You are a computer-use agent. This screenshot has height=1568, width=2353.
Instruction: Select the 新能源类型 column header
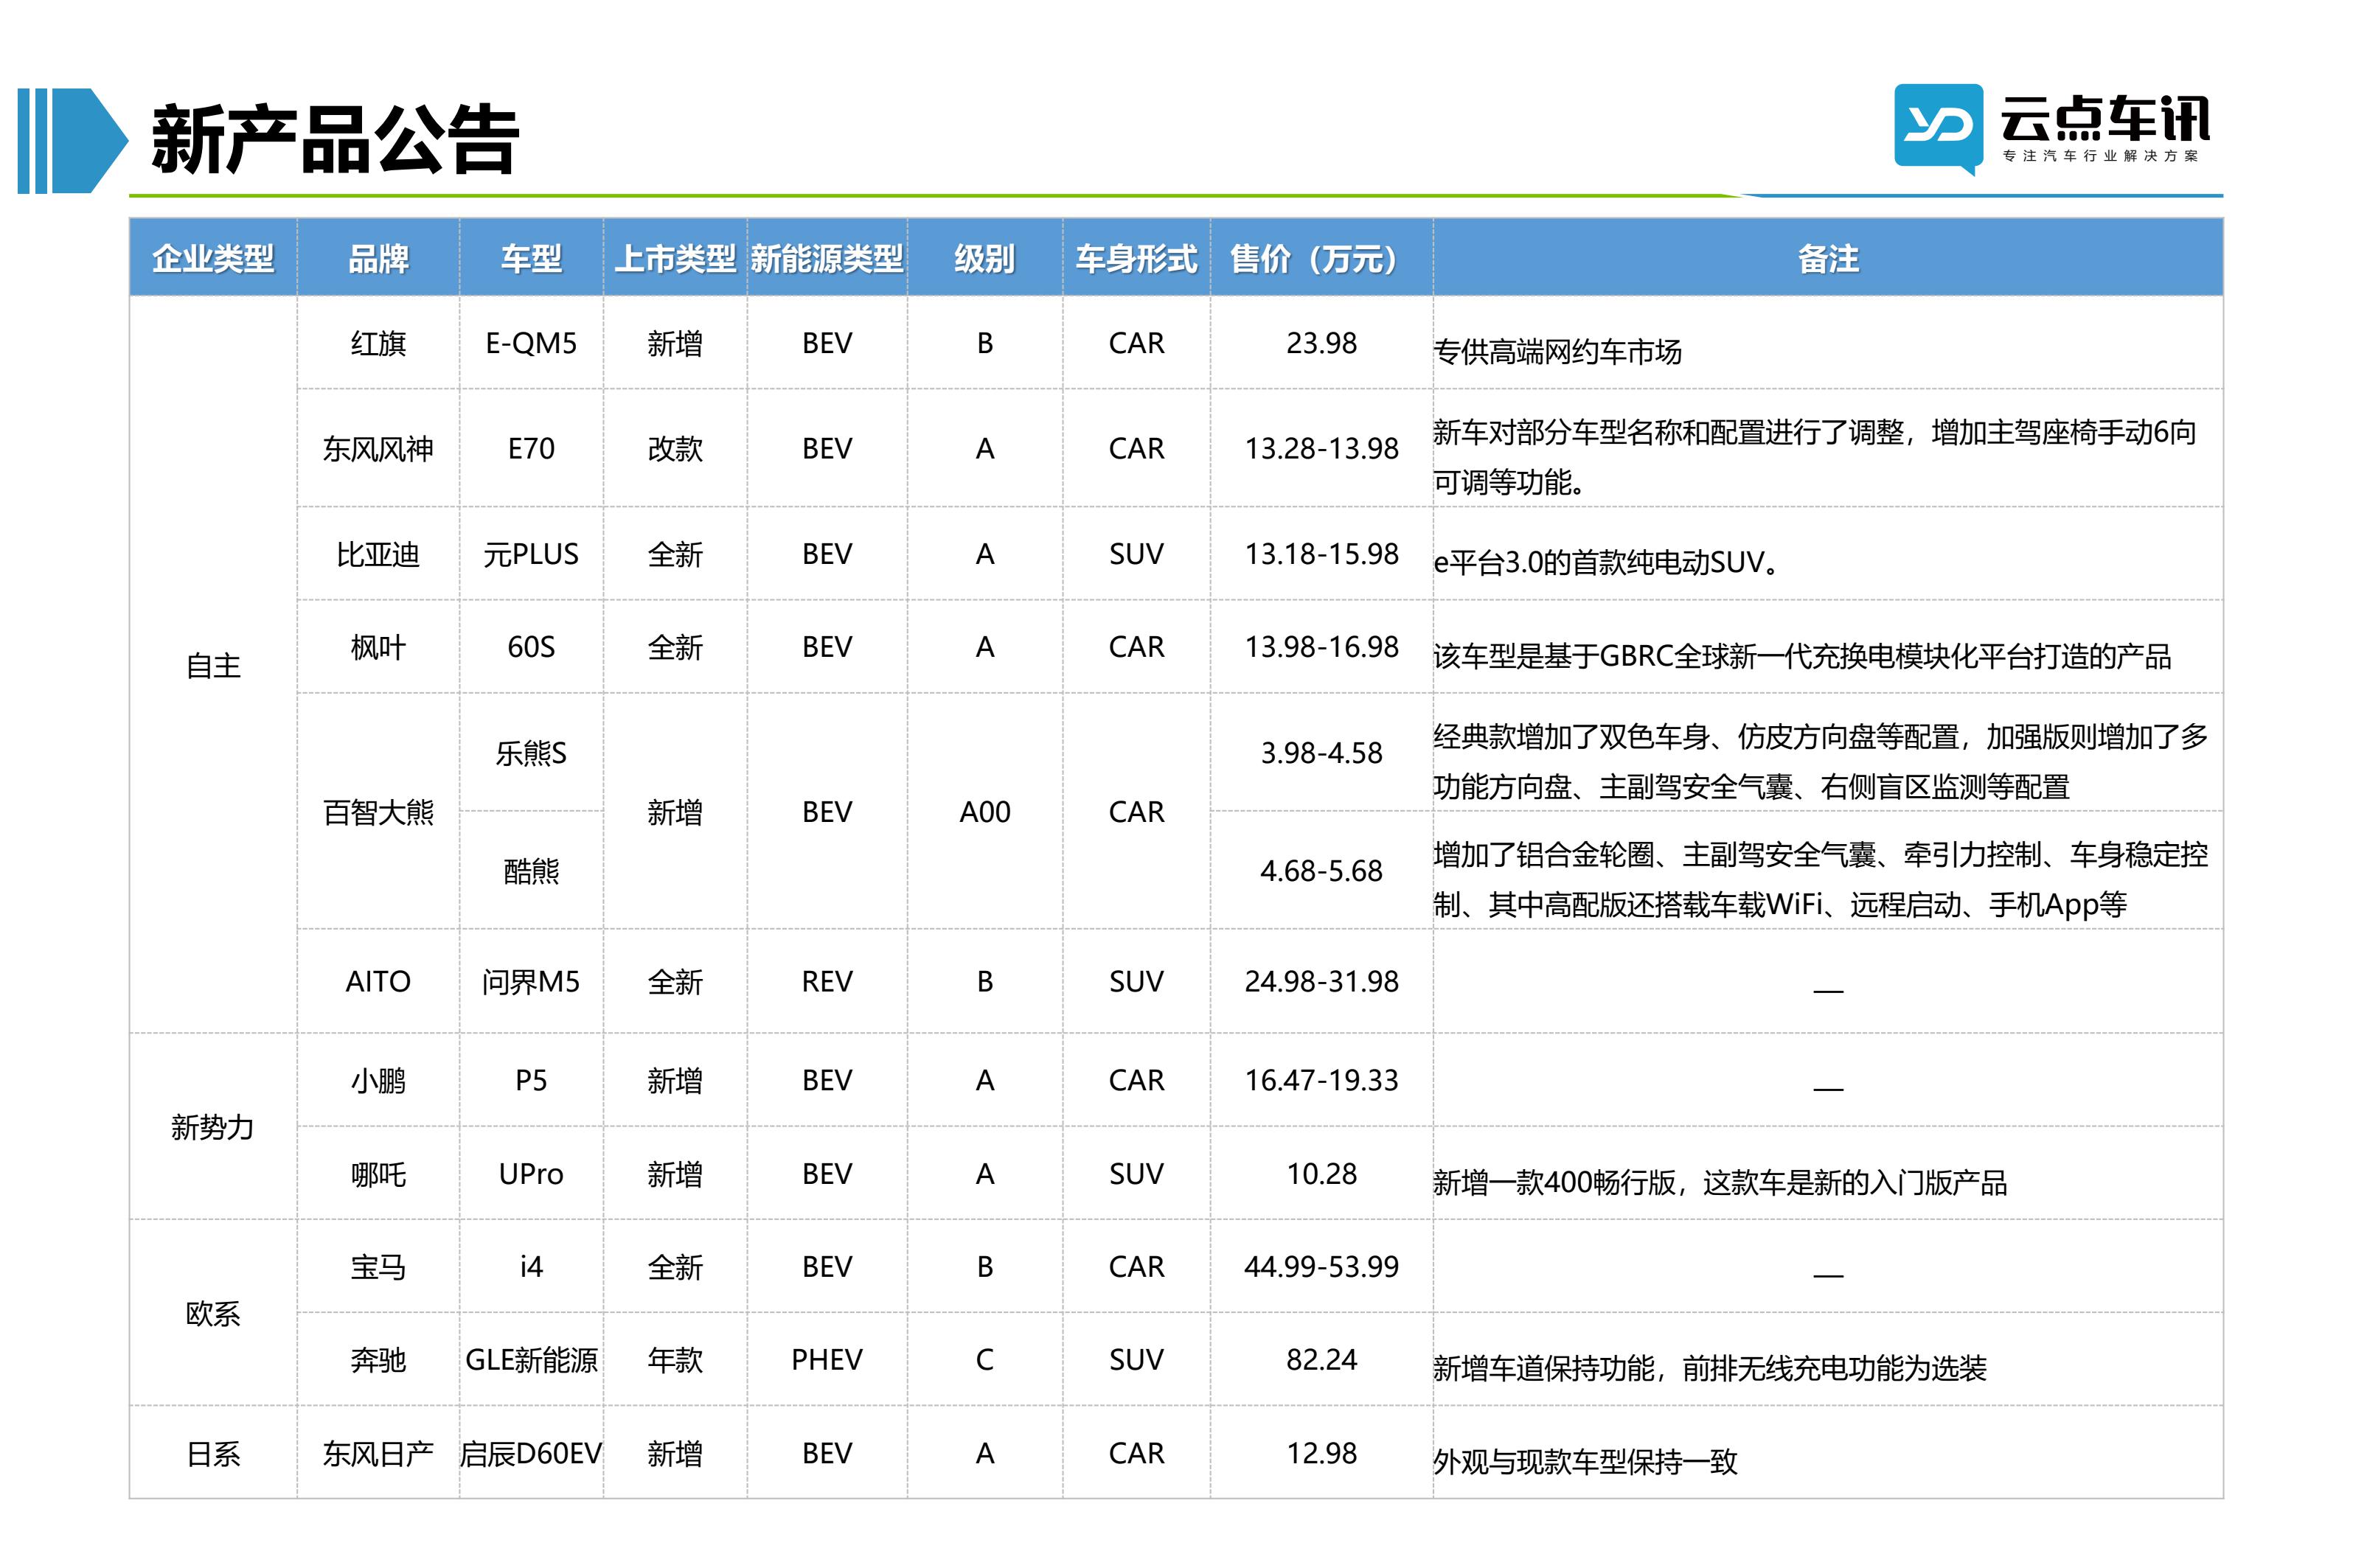(x=827, y=259)
